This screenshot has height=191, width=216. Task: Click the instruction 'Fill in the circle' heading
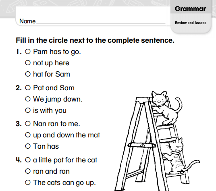tap(95, 40)
